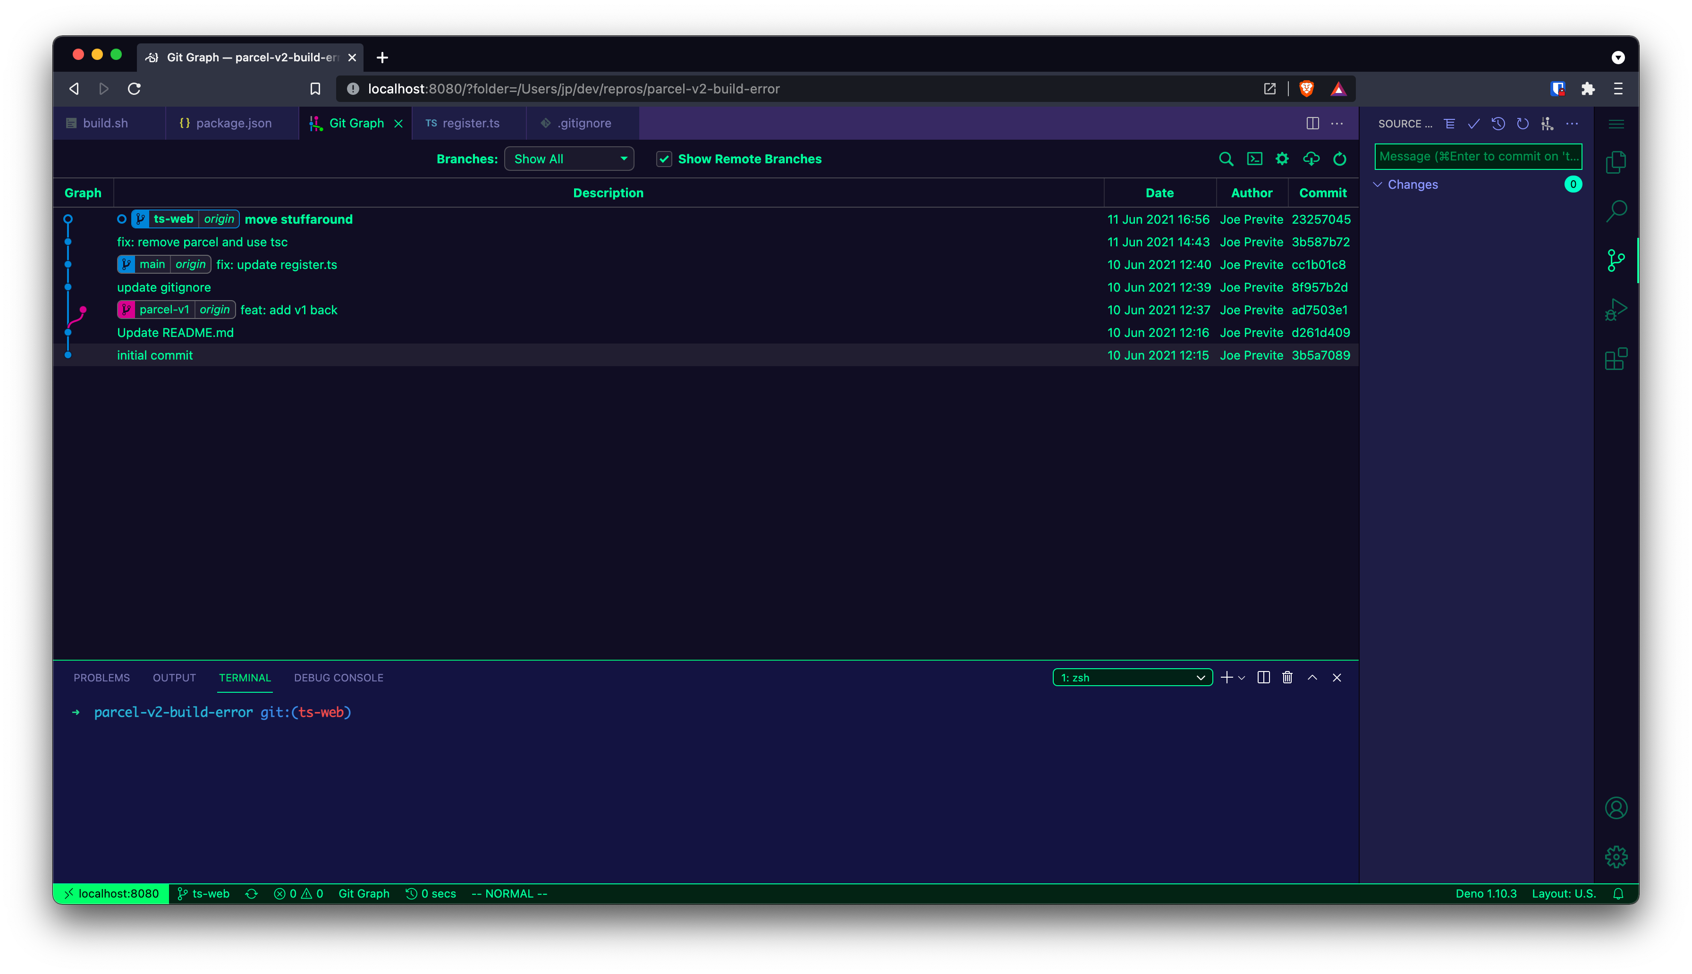Click the commit checkmark in Source Control
This screenshot has height=974, width=1692.
tap(1473, 124)
